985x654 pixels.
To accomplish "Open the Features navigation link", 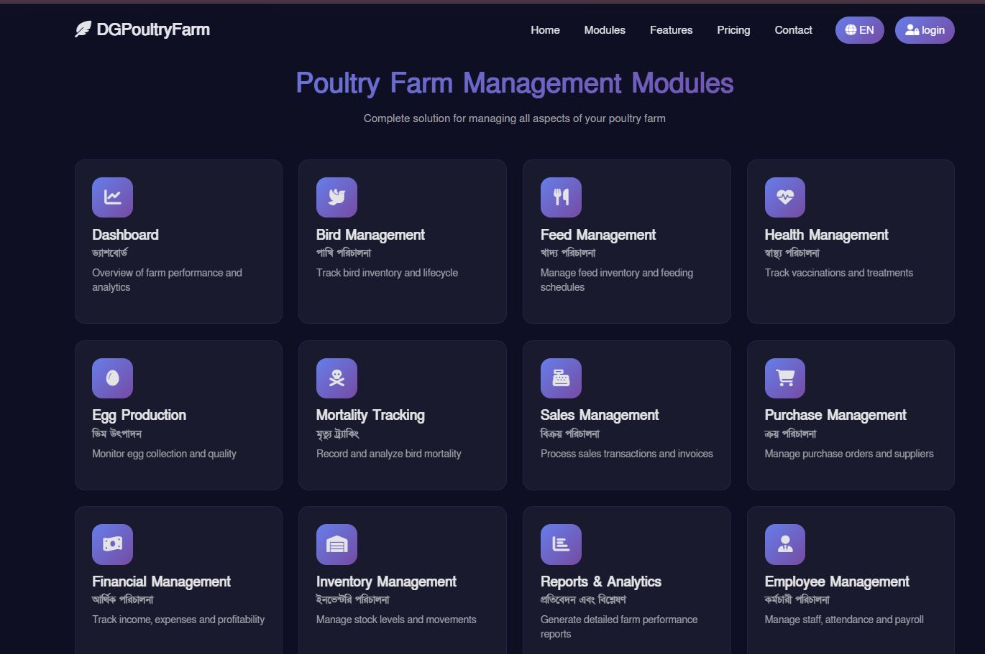I will 671,30.
